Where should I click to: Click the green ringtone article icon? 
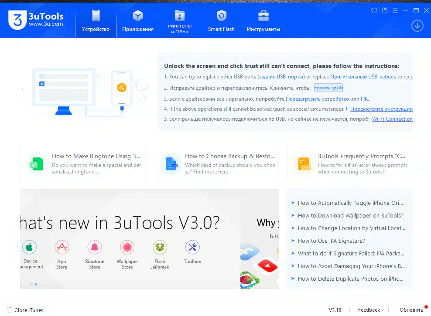37,164
